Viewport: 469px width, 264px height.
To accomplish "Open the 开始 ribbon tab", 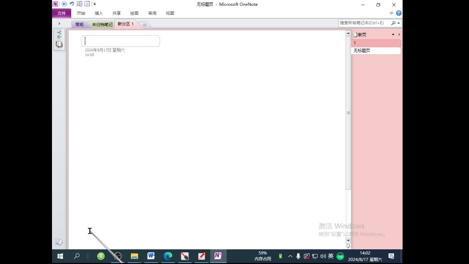I will tap(81, 13).
